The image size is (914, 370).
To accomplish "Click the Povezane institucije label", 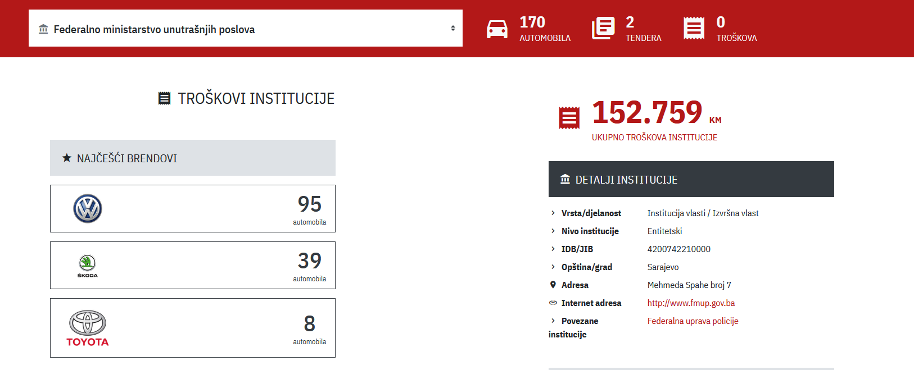I will tap(573, 327).
